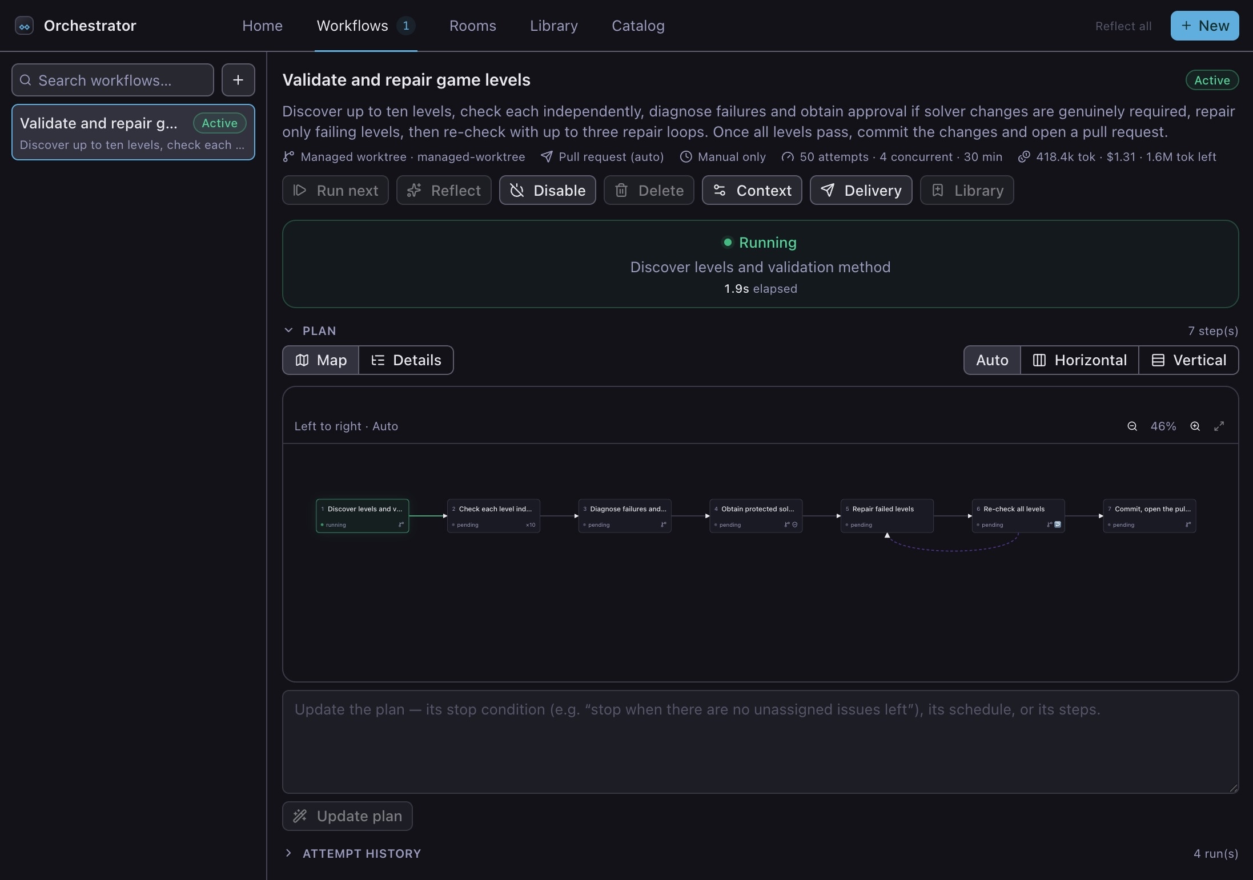Focus the Update the plan text area
This screenshot has width=1253, height=880.
pyautogui.click(x=760, y=742)
